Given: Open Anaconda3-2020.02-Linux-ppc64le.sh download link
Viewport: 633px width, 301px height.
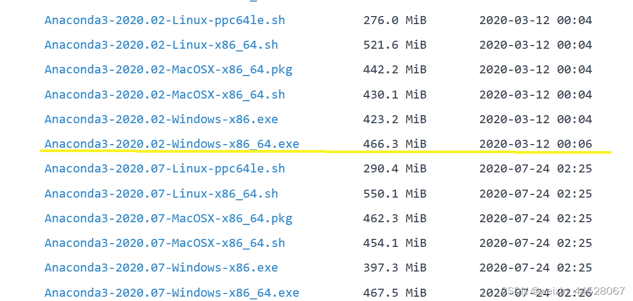Looking at the screenshot, I should pyautogui.click(x=165, y=20).
